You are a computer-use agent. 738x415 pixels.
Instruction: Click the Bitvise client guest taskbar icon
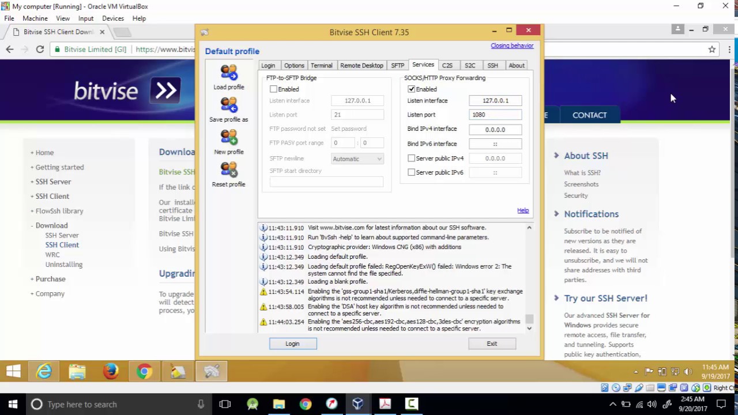[x=212, y=372]
